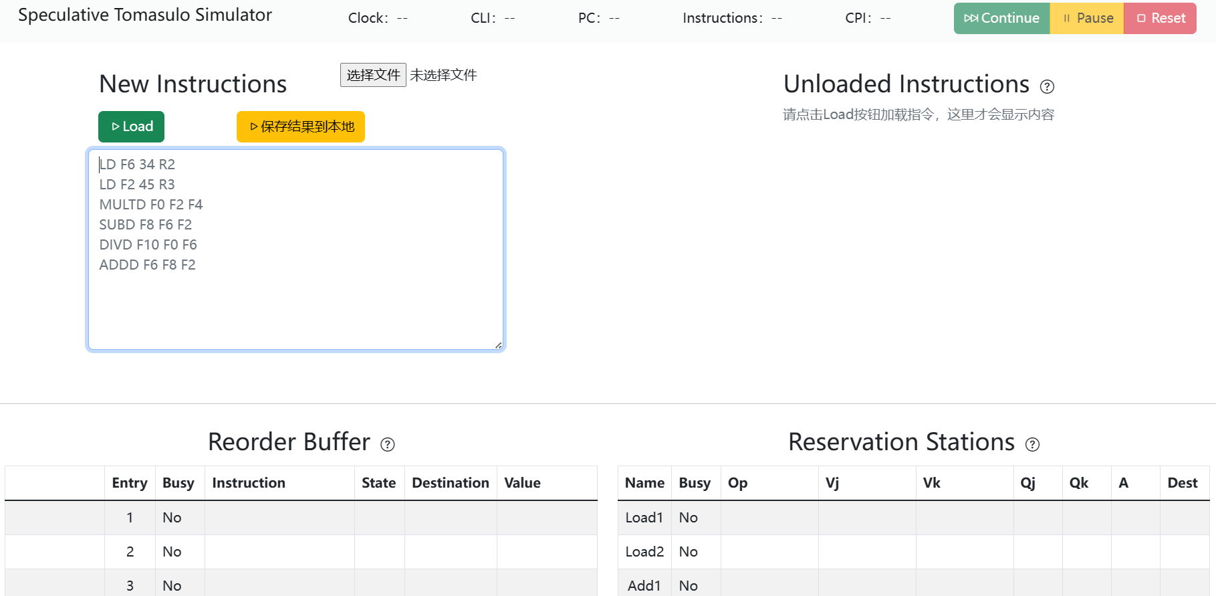Click the Load2 station name
The width and height of the screenshot is (1216, 596).
[644, 552]
